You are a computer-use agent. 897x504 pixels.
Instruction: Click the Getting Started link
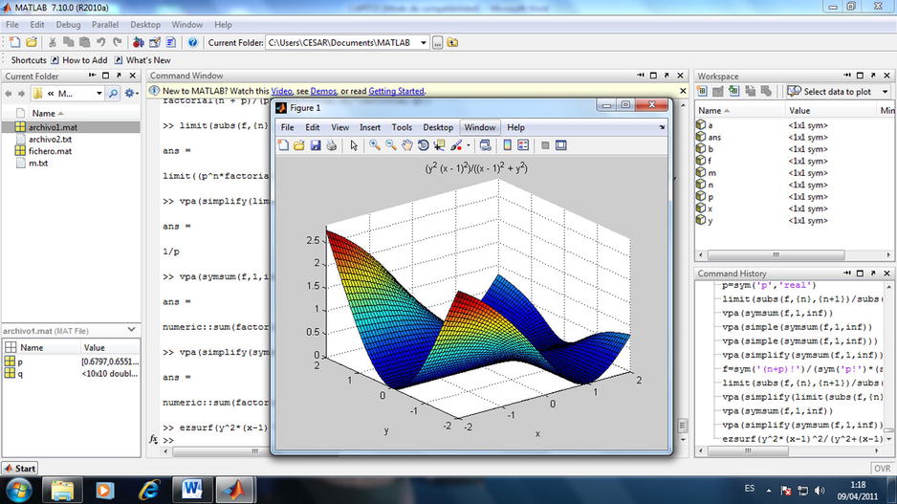[x=395, y=91]
